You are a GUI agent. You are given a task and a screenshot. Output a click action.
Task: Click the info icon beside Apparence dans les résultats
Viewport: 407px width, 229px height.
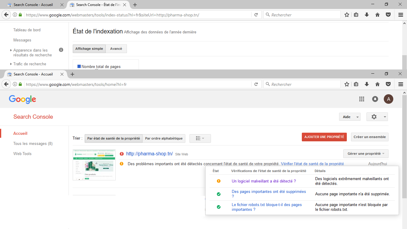(x=61, y=50)
